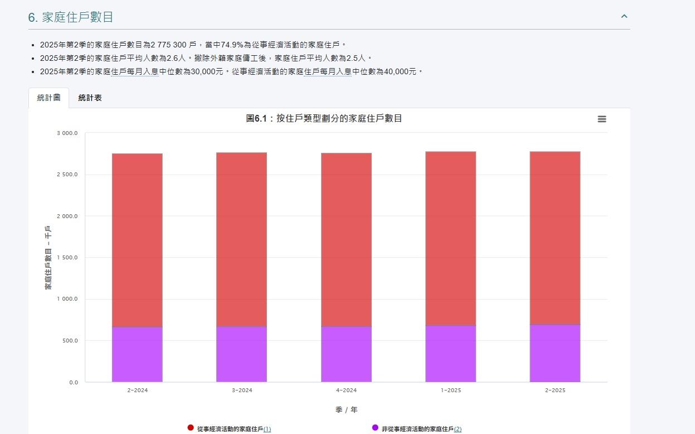
Task: Expand the chart context menu options
Action: click(x=601, y=119)
